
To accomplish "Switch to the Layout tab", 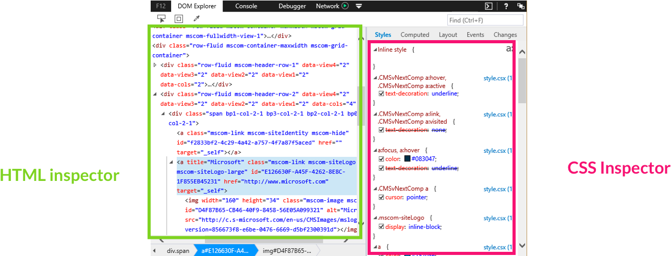I will [448, 35].
